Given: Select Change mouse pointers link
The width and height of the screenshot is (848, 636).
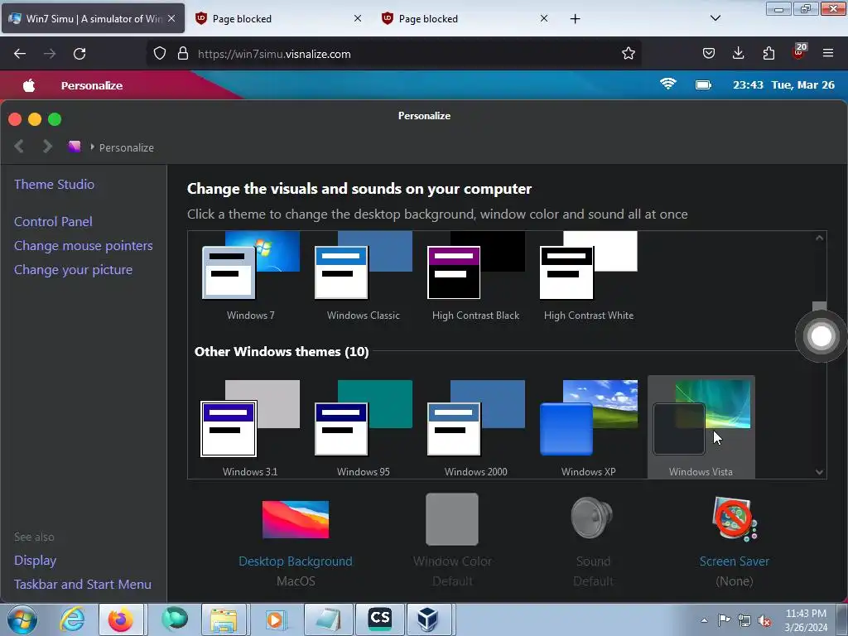Looking at the screenshot, I should pos(84,246).
